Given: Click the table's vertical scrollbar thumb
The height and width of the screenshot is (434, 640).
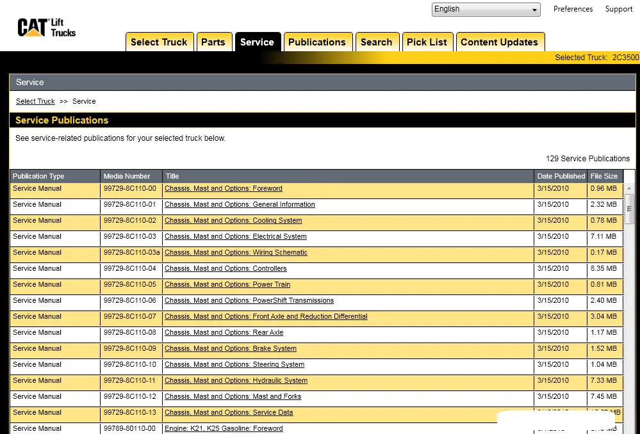Looking at the screenshot, I should point(629,209).
